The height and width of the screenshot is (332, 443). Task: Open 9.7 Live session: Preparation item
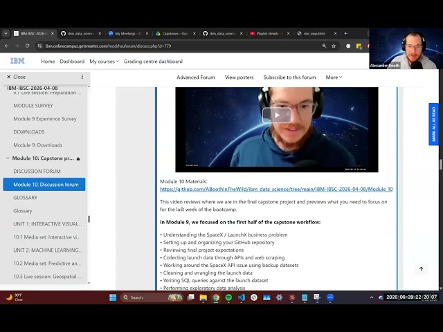tap(47, 93)
